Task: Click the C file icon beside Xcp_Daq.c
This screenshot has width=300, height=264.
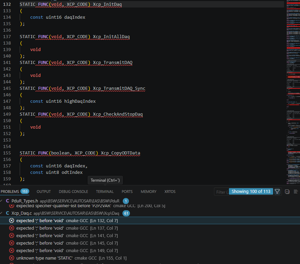Action: pos(7,213)
